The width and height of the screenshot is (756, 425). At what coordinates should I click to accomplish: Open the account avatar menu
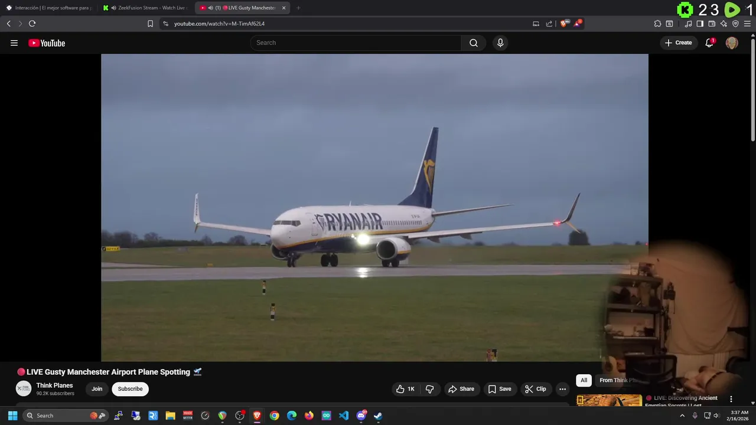pos(732,42)
